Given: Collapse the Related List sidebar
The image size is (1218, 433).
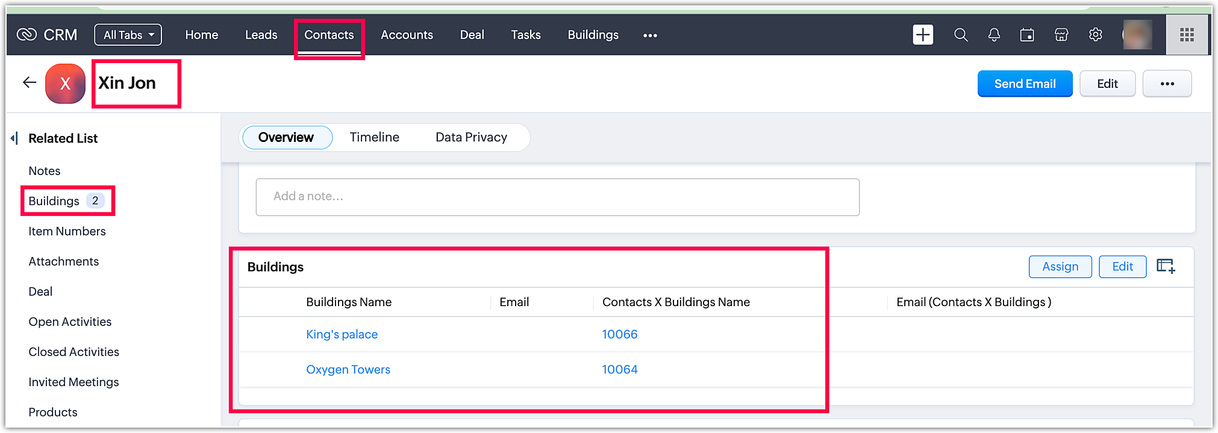Looking at the screenshot, I should (14, 138).
